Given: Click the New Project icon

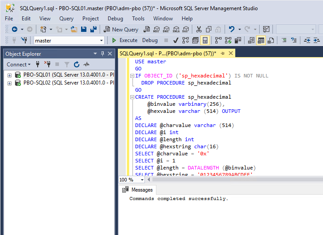Looking at the screenshot, I should [x=43, y=29].
